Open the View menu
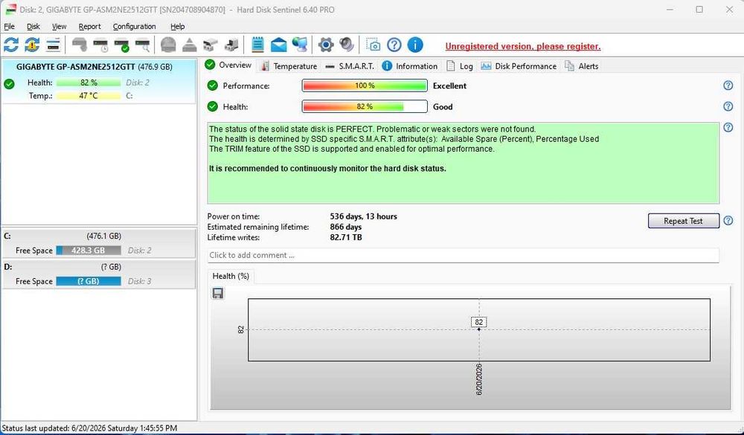This screenshot has height=435, width=744. 60,27
